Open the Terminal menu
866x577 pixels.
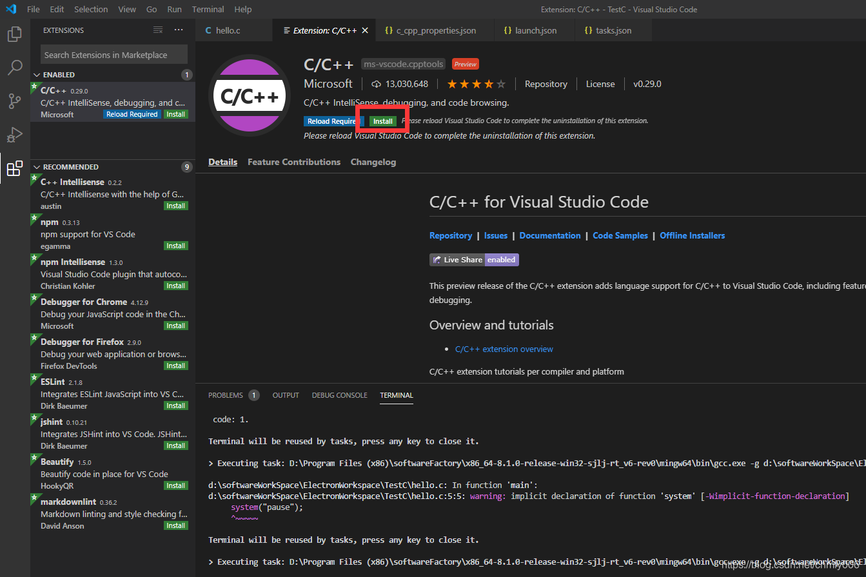click(x=208, y=9)
